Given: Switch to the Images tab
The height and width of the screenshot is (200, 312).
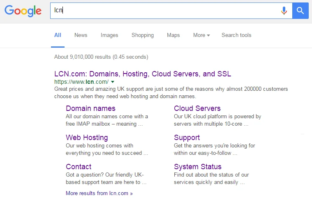Looking at the screenshot, I should (109, 35).
